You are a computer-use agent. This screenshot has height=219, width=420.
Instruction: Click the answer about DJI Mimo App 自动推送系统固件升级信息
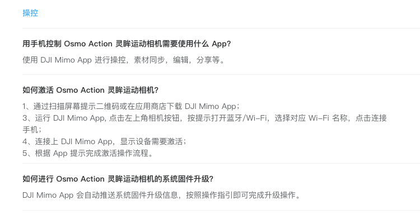(x=161, y=195)
